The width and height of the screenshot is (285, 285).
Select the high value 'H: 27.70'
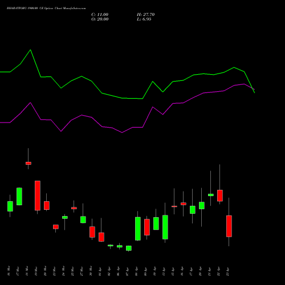click(x=145, y=15)
